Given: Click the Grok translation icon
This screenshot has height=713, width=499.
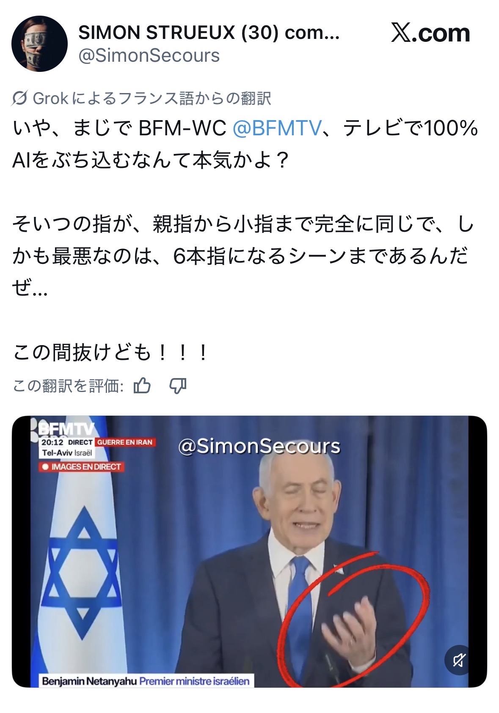Looking at the screenshot, I should pos(20,98).
